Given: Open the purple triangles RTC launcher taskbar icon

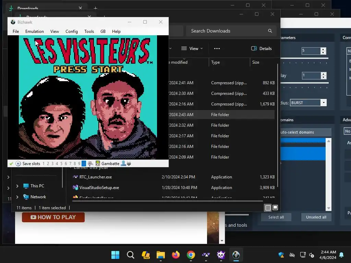Looking at the screenshot, I should 206,255.
